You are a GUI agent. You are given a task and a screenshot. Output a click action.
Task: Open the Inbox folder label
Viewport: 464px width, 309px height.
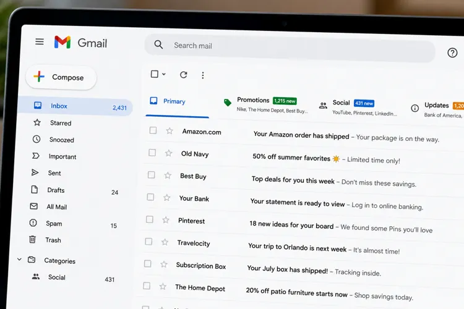pos(59,106)
